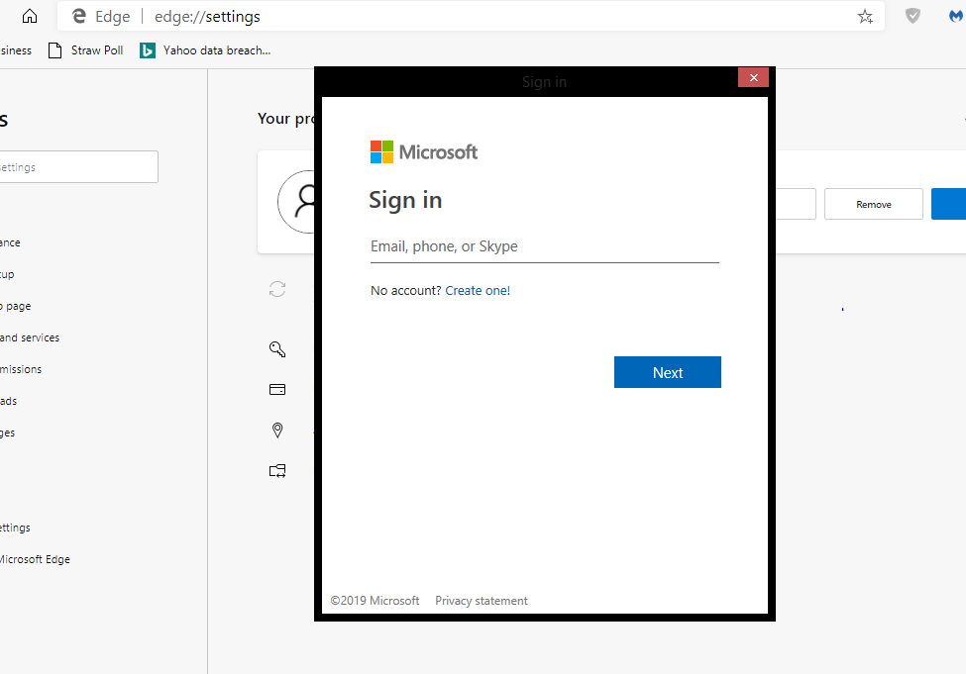Select the 'ges' settings sidebar item
The width and height of the screenshot is (966, 674).
point(7,433)
